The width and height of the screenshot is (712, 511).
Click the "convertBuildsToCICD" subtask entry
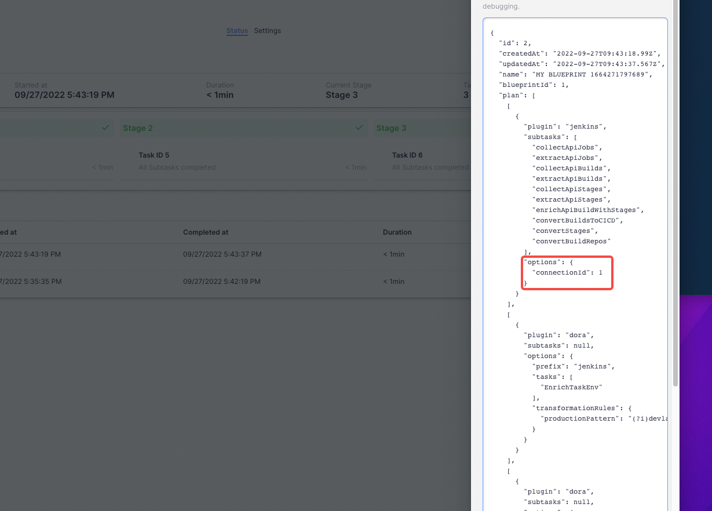pyautogui.click(x=578, y=220)
